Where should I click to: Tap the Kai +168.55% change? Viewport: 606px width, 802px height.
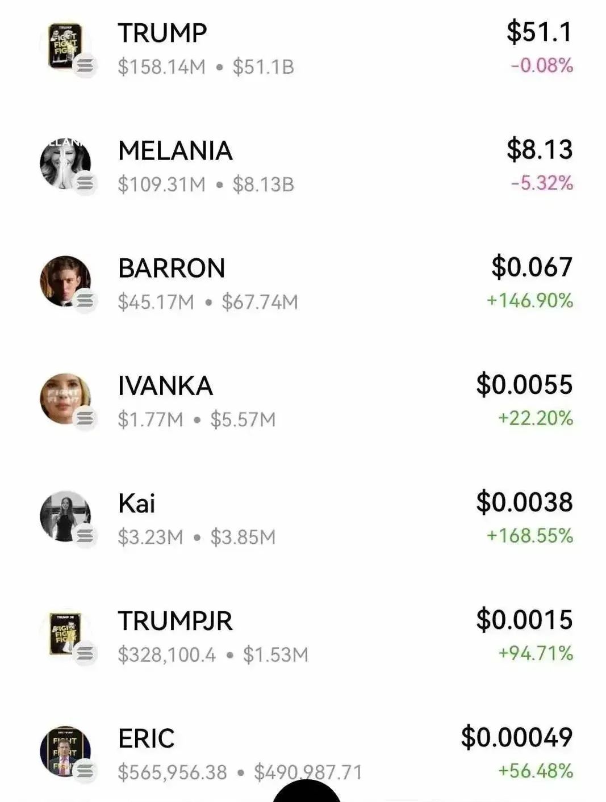click(529, 535)
